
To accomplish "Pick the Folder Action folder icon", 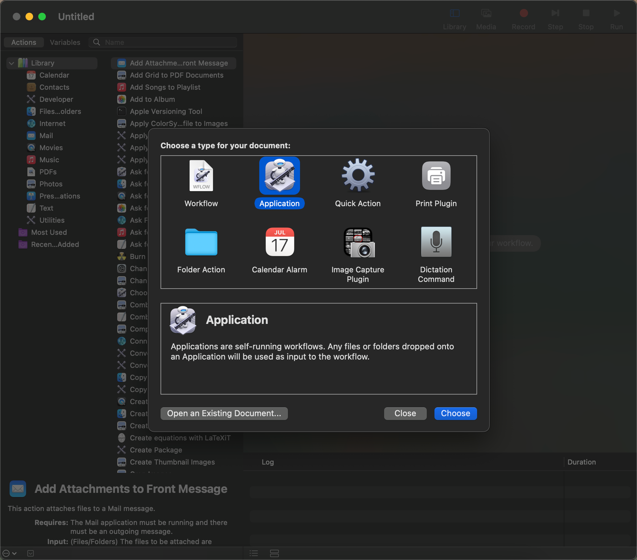I will [201, 242].
